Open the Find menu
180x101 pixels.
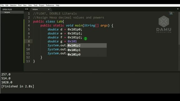(x=20, y=5)
